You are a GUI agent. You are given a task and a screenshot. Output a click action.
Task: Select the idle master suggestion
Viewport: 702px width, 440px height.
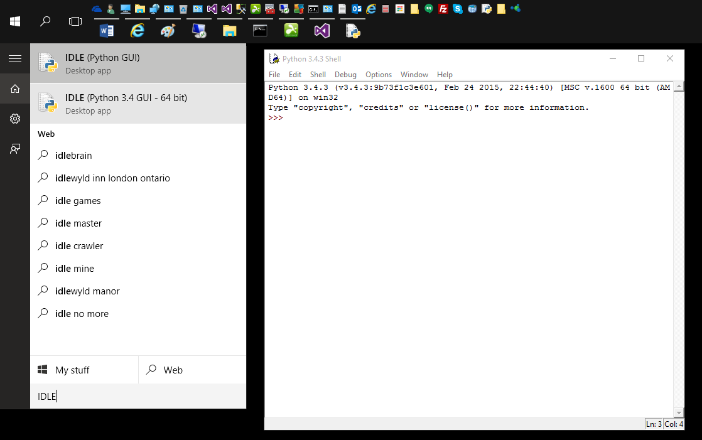[x=138, y=223]
